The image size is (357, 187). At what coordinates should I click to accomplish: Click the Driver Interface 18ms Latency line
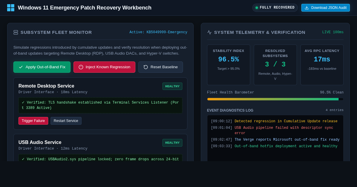pyautogui.click(x=53, y=92)
